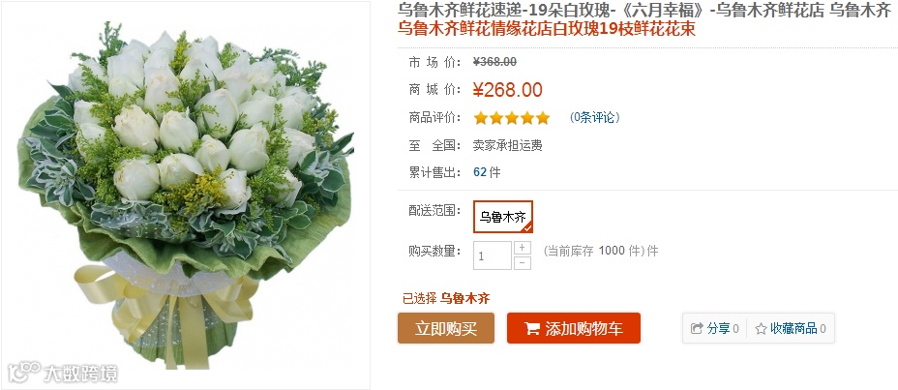The height and width of the screenshot is (390, 898).
Task: Click the 62 件 cumulative sold count
Action: coord(487,172)
